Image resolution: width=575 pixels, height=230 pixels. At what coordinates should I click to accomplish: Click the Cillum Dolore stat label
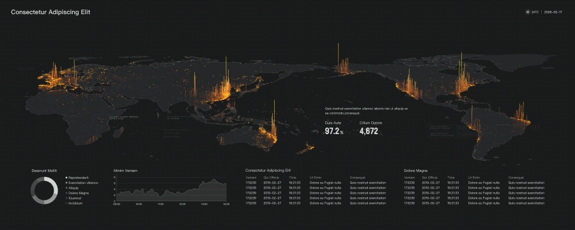pos(371,123)
